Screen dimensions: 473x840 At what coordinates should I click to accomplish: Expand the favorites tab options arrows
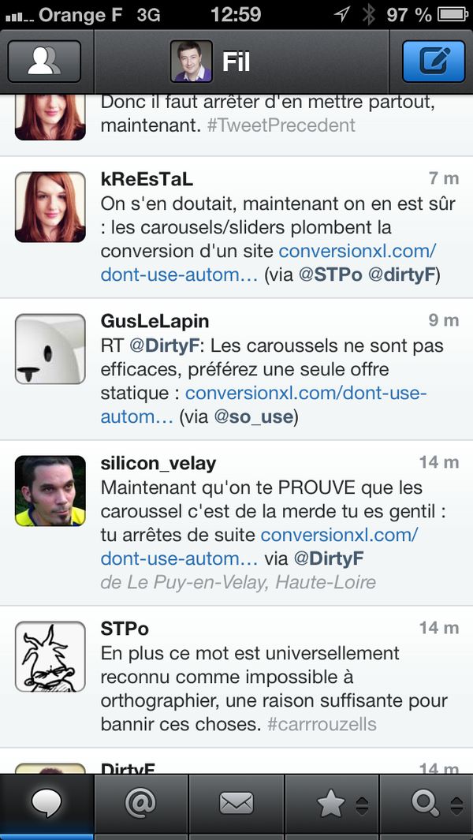coord(362,805)
